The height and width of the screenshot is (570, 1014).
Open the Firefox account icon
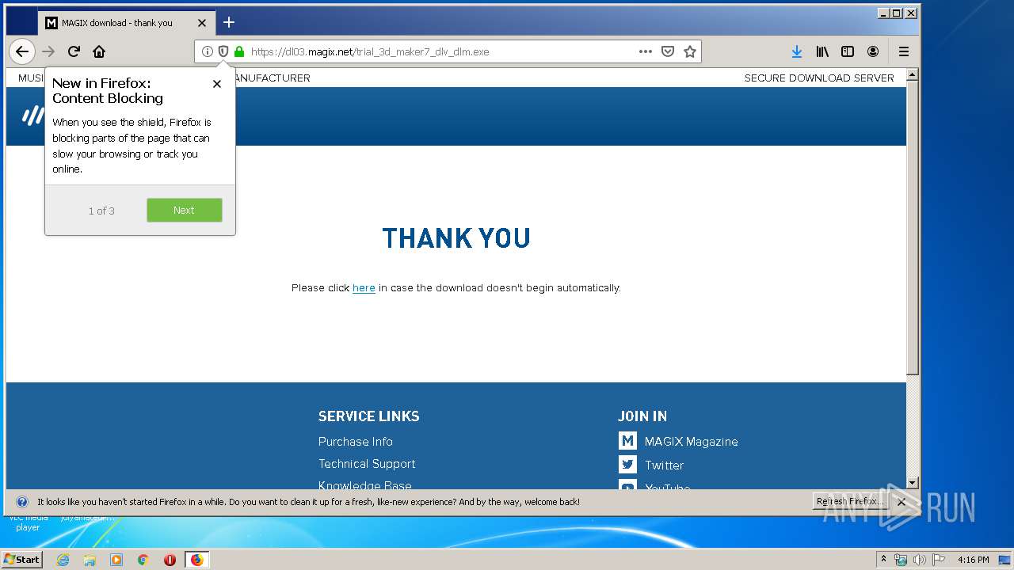(x=873, y=51)
